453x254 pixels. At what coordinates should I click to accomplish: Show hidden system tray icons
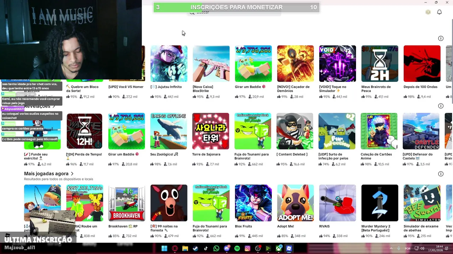tap(391, 248)
